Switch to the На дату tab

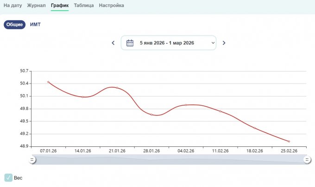coord(13,6)
